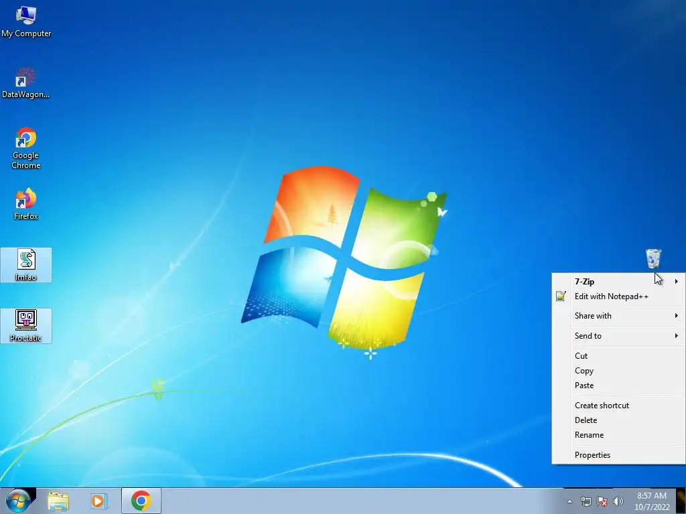Select the Proctatic desktop icon
The height and width of the screenshot is (514, 686).
(26, 326)
